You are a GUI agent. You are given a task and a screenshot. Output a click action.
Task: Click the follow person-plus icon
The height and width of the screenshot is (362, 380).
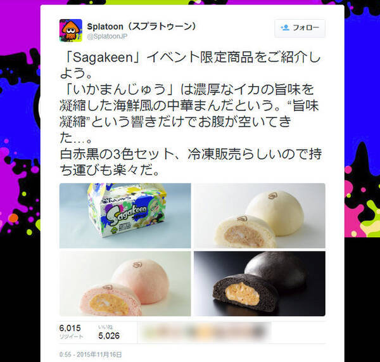(285, 28)
